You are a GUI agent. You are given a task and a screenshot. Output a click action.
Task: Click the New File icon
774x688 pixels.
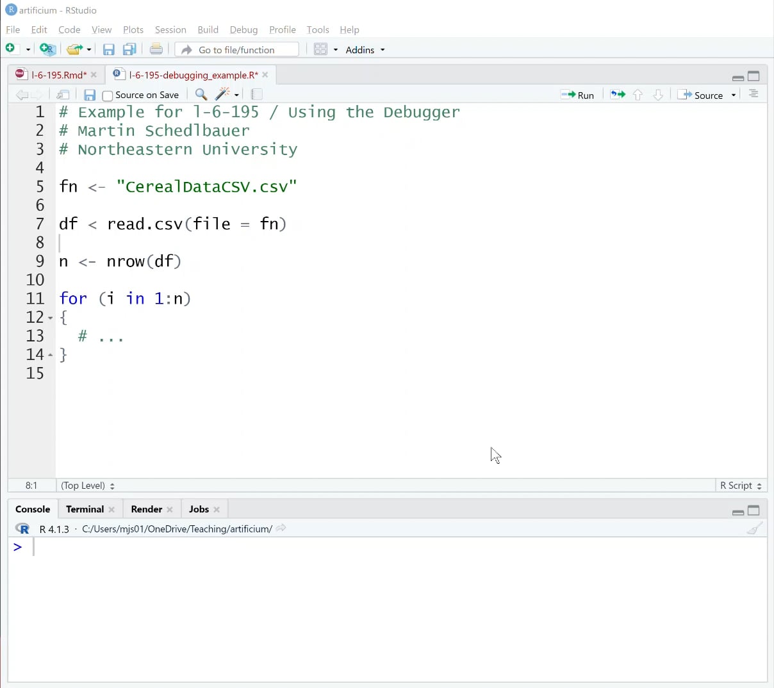pos(10,49)
